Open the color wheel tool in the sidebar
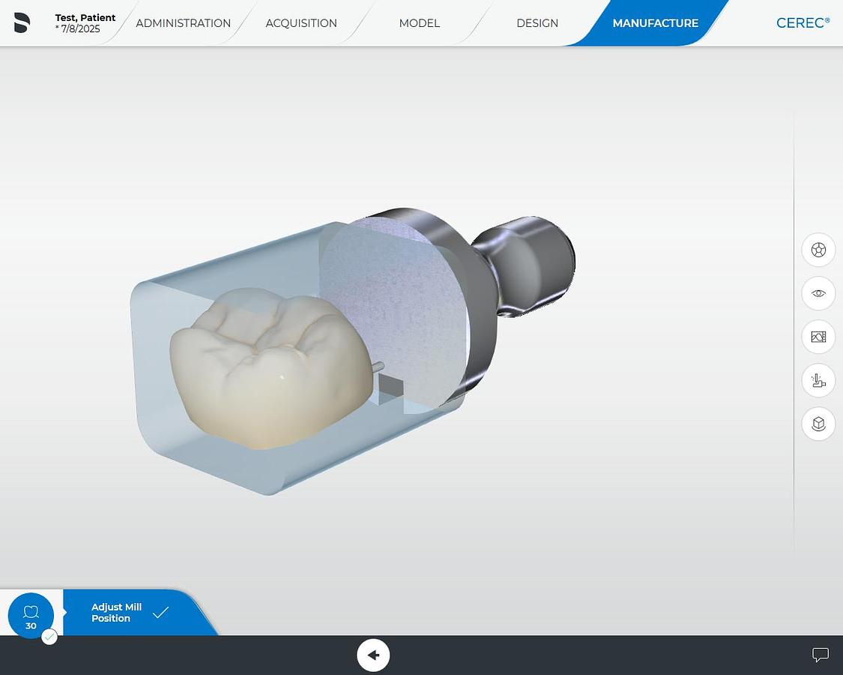Viewport: 843px width, 675px height. tap(818, 250)
